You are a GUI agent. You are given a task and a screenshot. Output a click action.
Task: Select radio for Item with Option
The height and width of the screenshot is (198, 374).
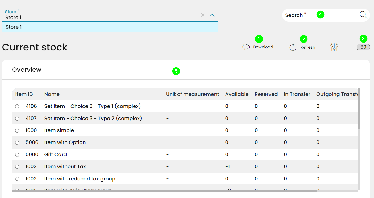[17, 143]
